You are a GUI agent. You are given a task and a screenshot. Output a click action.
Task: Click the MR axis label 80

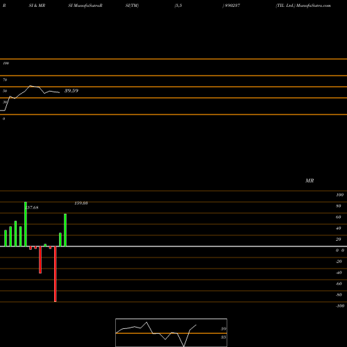point(339,206)
